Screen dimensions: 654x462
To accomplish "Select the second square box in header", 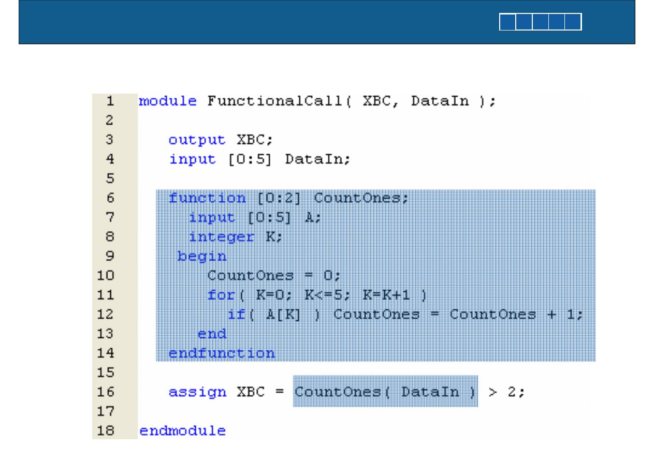I will (524, 22).
